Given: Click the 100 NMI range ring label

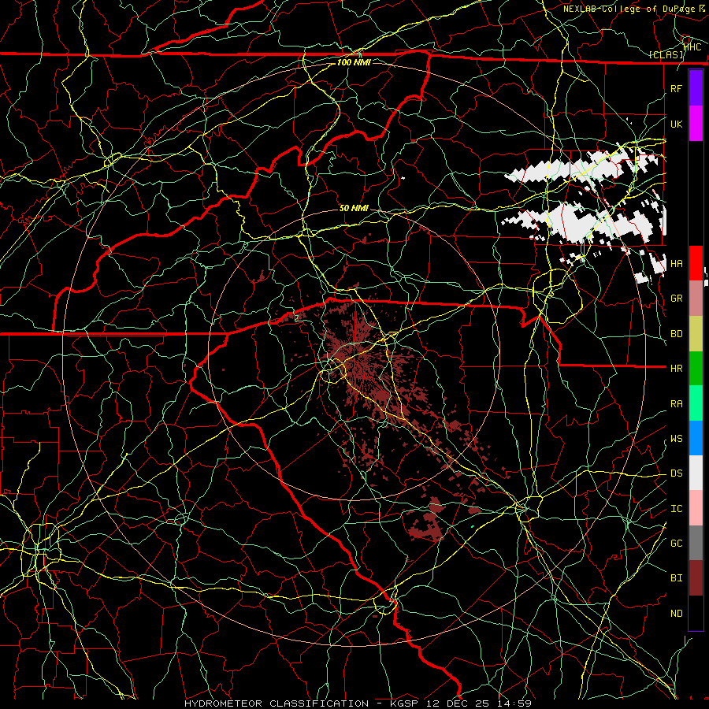Looking at the screenshot, I should pyautogui.click(x=354, y=62).
